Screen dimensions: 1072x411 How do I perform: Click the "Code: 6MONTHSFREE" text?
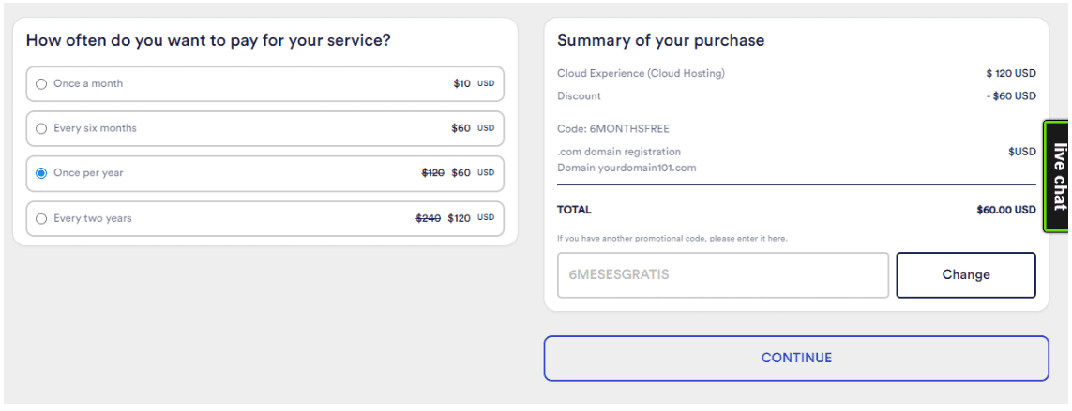pos(613,128)
